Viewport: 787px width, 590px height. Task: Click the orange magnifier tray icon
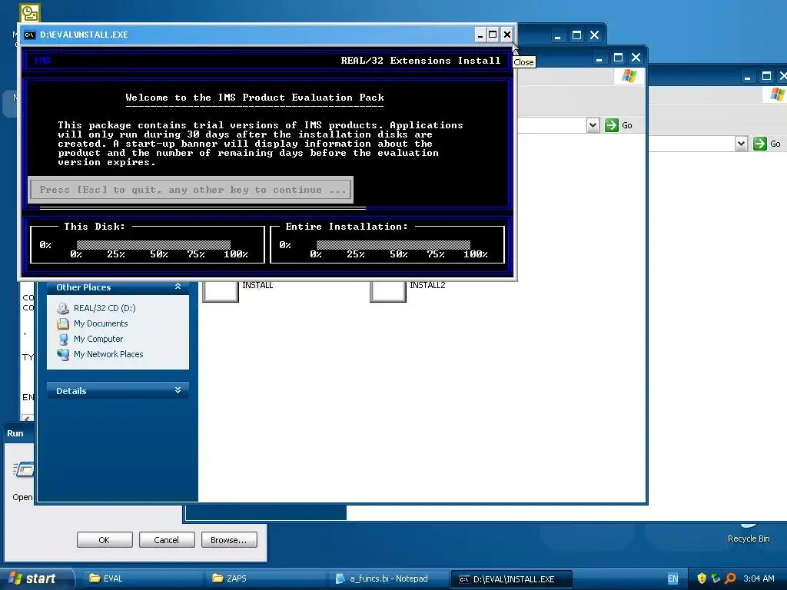pos(730,578)
